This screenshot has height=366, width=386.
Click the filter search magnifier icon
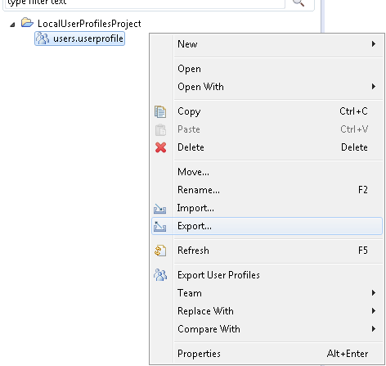(x=298, y=3)
